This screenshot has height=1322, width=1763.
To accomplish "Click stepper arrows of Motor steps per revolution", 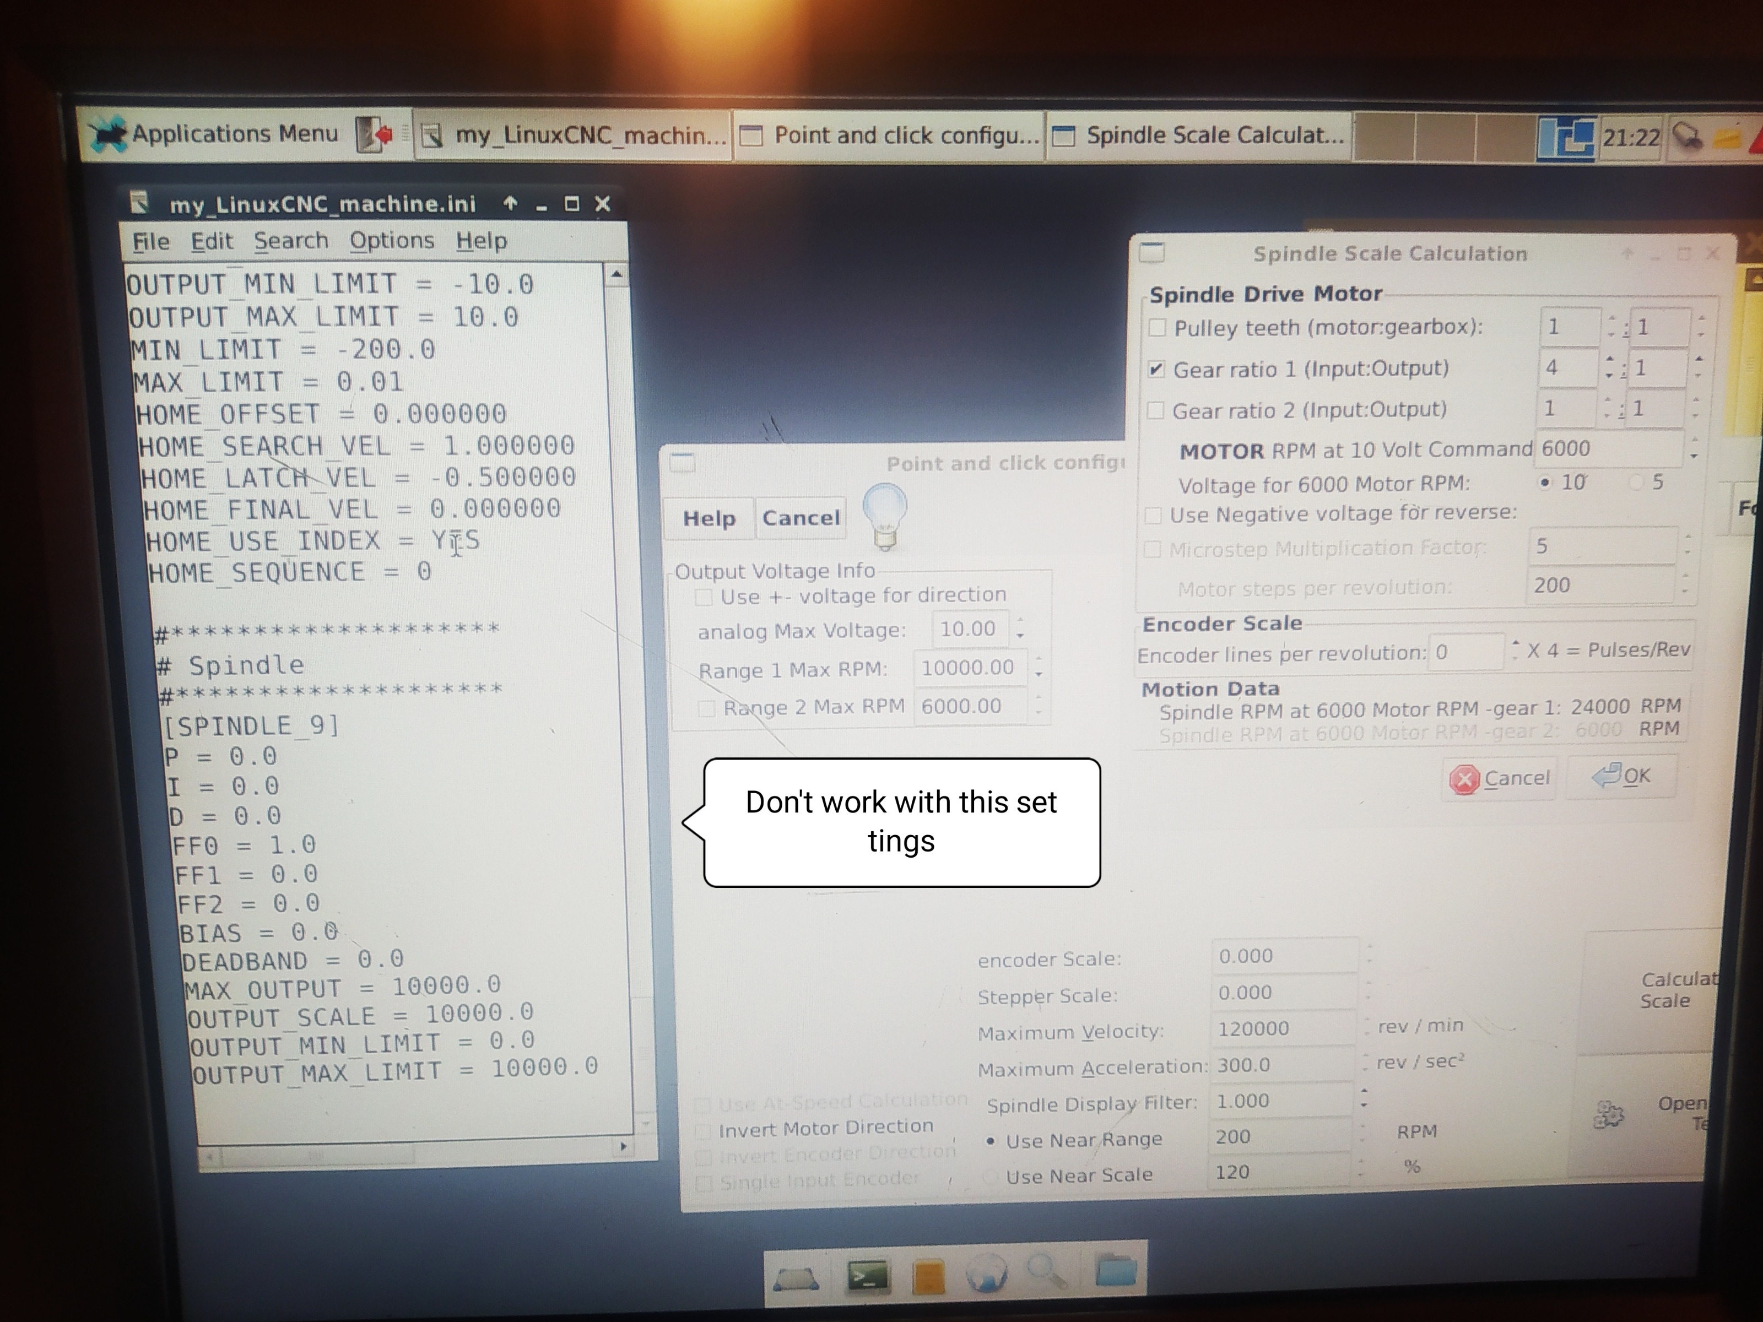I will coord(1684,584).
